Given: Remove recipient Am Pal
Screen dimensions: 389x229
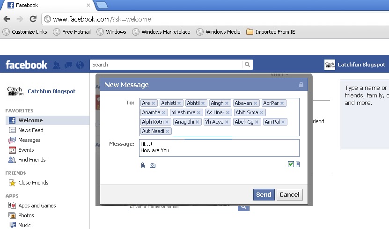Looking at the screenshot, I should tap(283, 122).
